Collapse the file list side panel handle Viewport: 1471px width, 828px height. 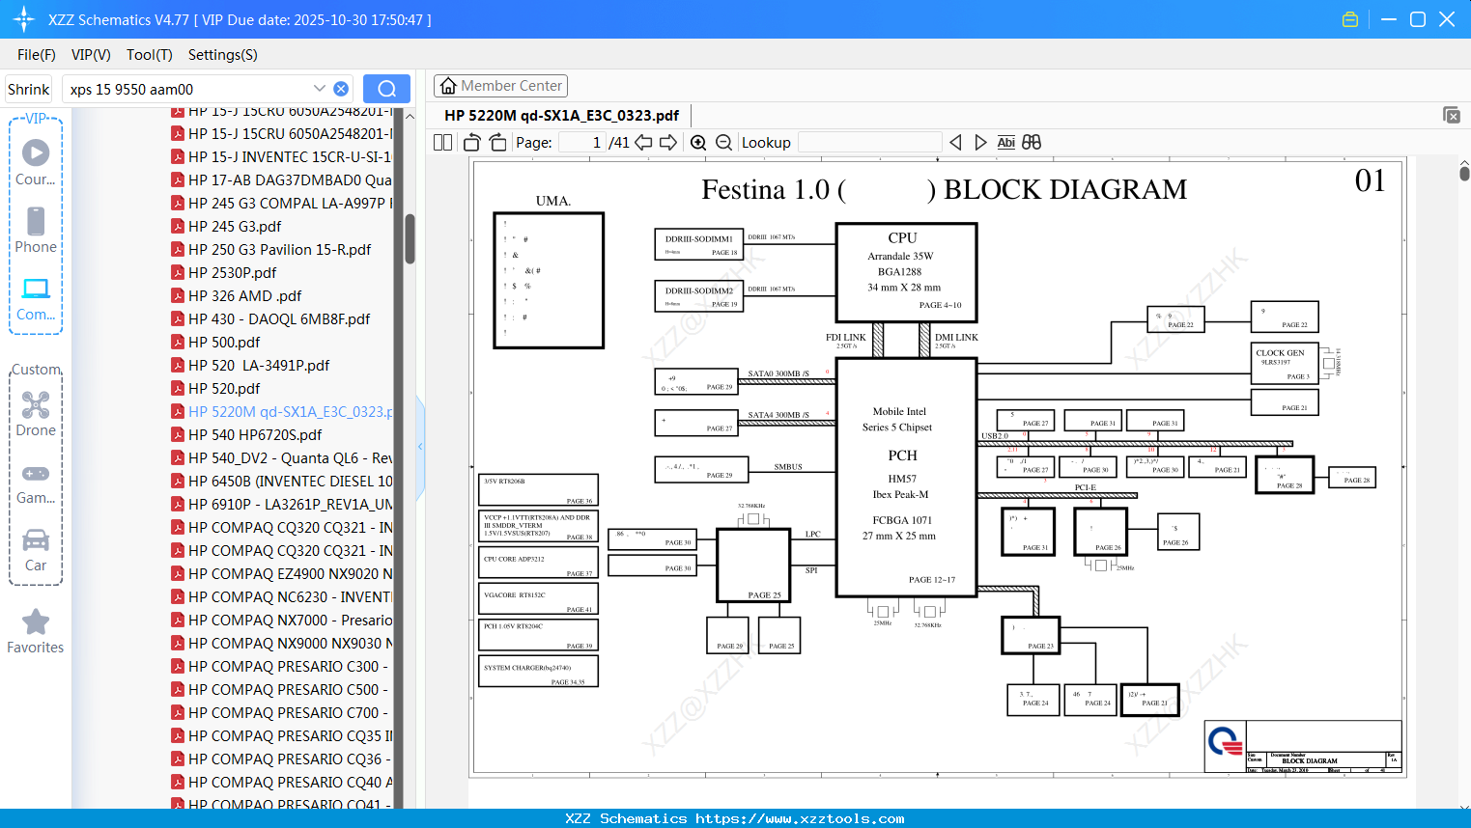pyautogui.click(x=420, y=447)
